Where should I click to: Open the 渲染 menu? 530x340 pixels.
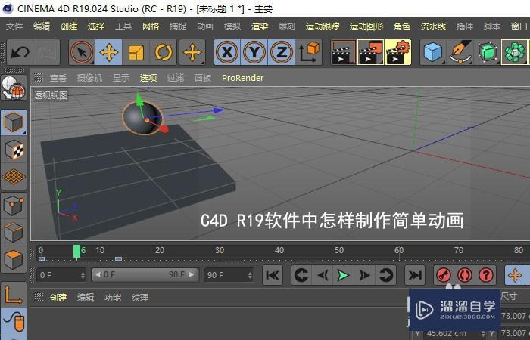pyautogui.click(x=260, y=26)
